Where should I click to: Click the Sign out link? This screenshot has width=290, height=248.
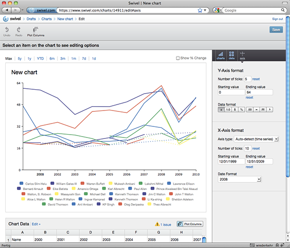pyautogui.click(x=277, y=19)
